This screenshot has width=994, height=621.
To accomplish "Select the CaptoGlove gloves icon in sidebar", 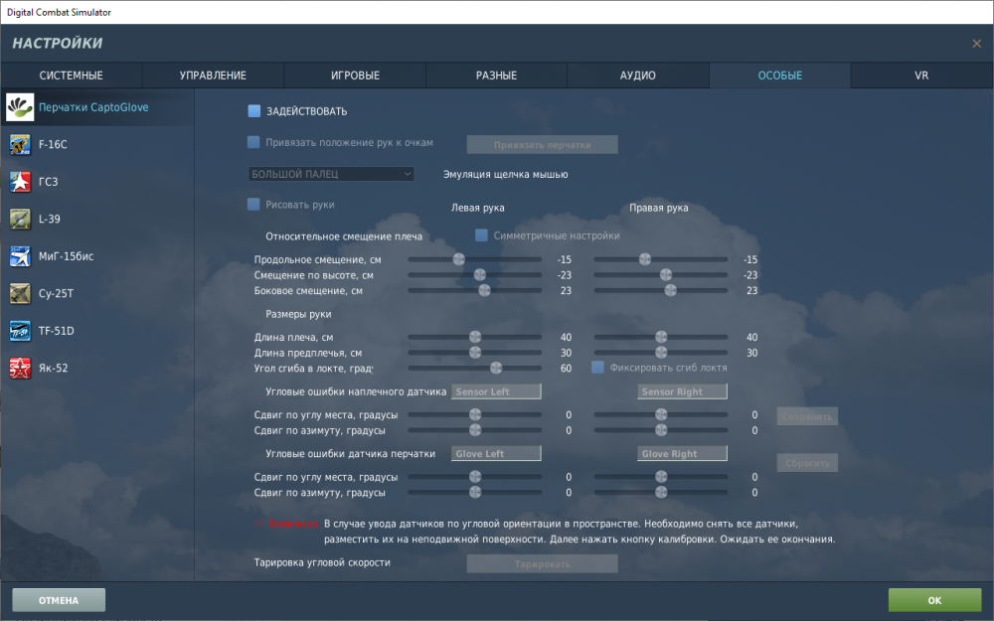I will [x=20, y=107].
